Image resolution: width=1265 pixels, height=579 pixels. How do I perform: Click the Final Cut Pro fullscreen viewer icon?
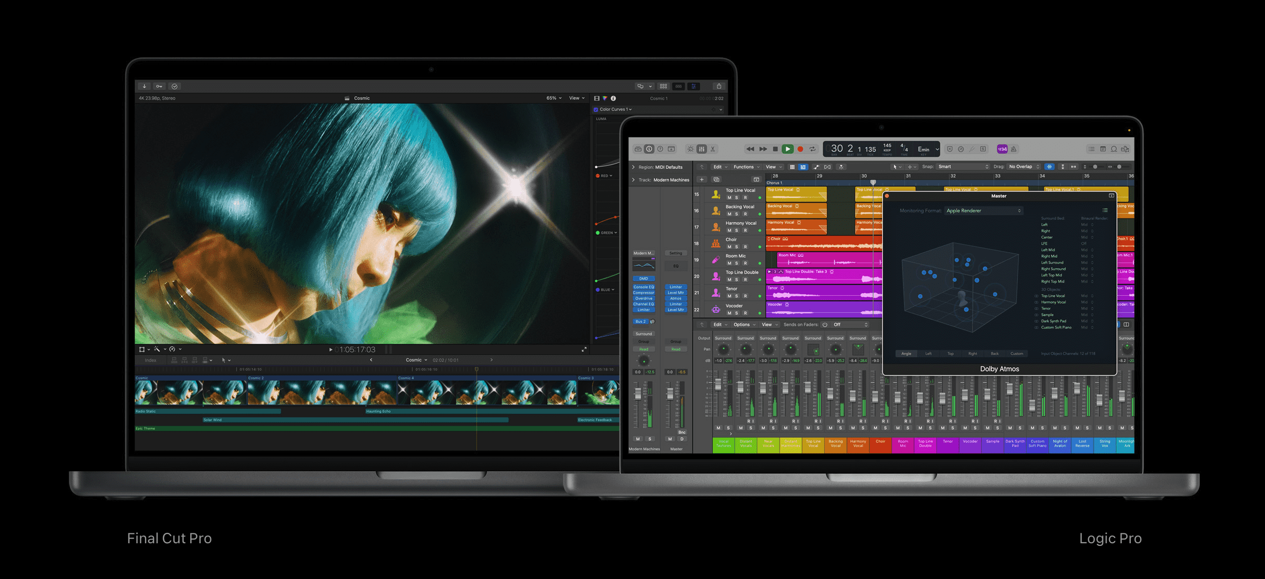(x=584, y=350)
